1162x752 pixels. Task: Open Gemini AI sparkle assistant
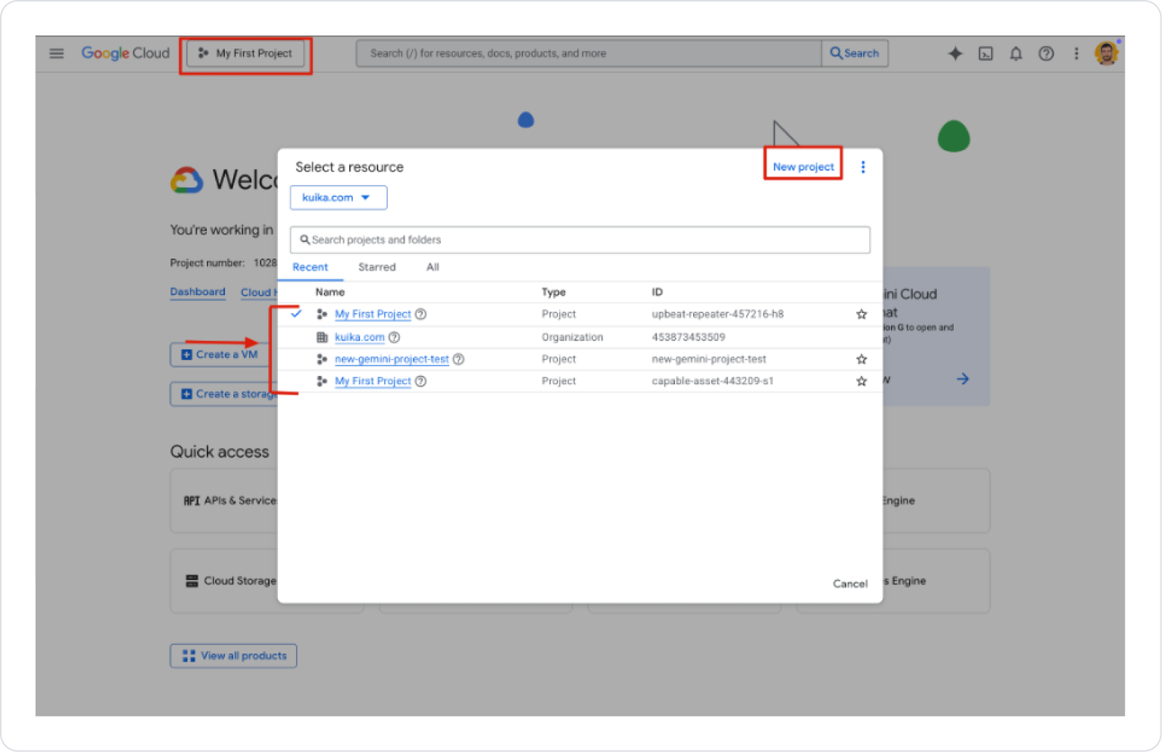[955, 54]
